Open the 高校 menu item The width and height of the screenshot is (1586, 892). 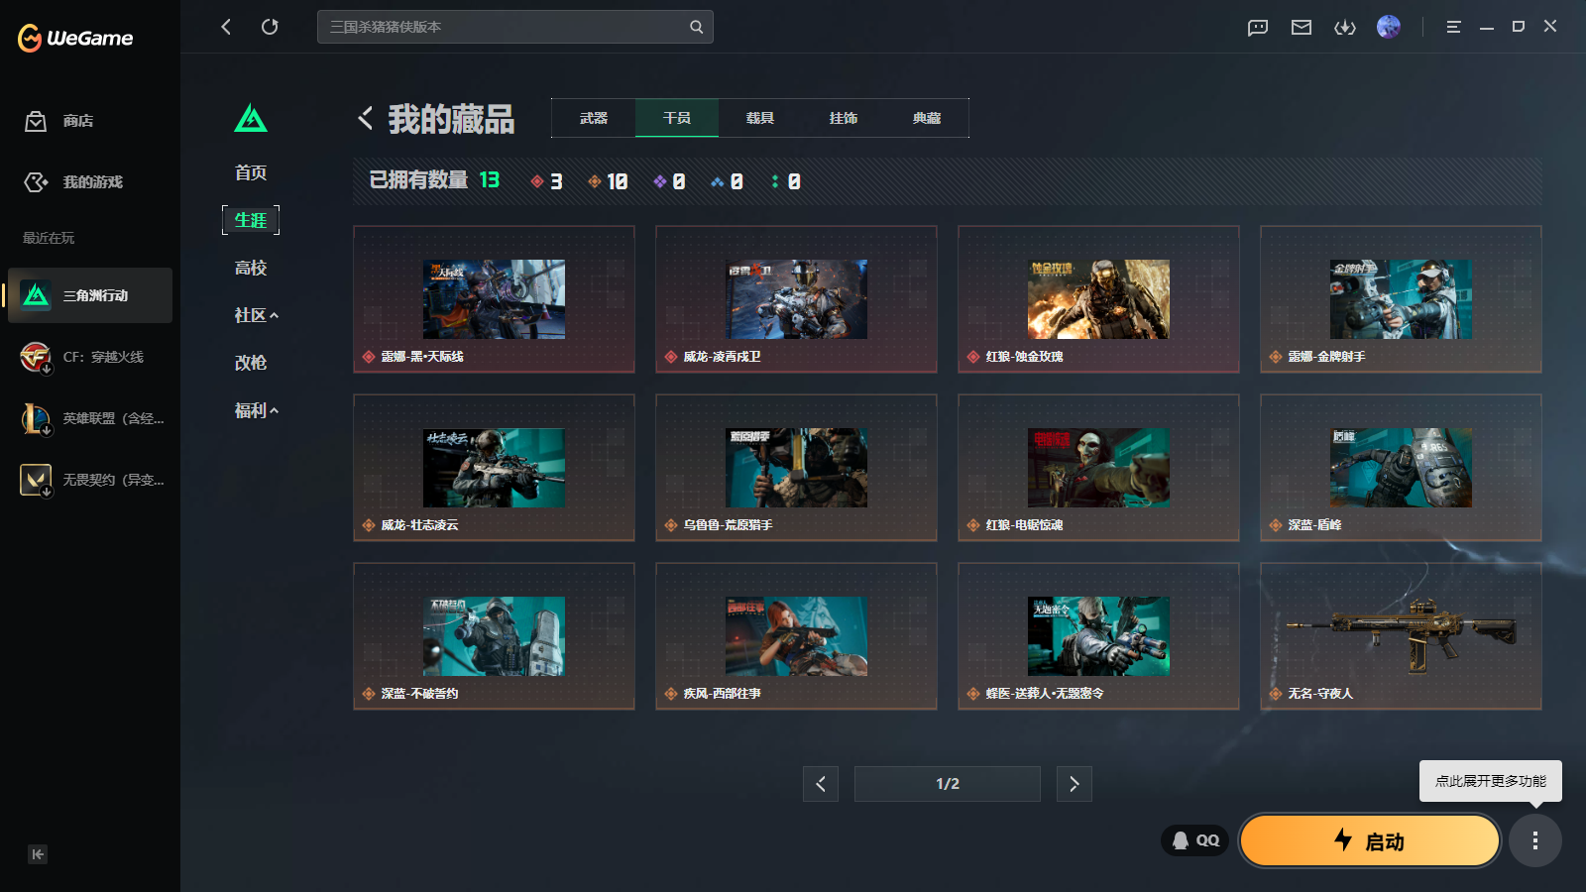click(x=251, y=268)
